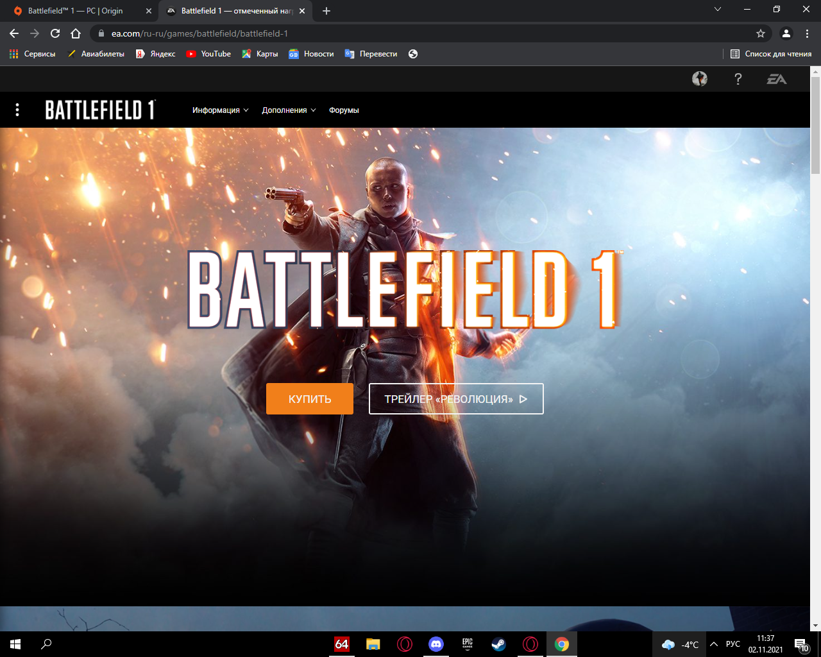Click the Battlefield 1 header logo
This screenshot has height=657, width=821.
100,110
